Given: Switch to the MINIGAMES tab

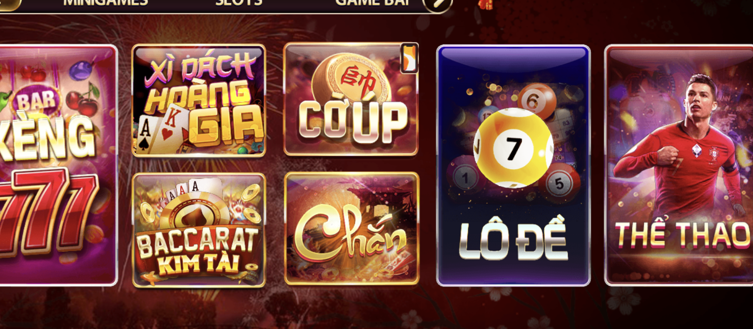Looking at the screenshot, I should [x=105, y=3].
